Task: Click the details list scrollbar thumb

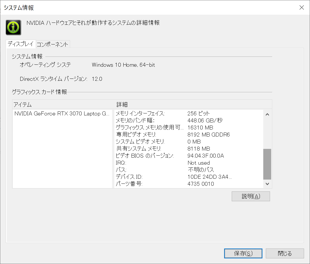Action: (267, 164)
